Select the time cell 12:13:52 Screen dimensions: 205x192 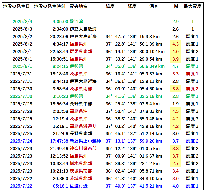coord(59,156)
